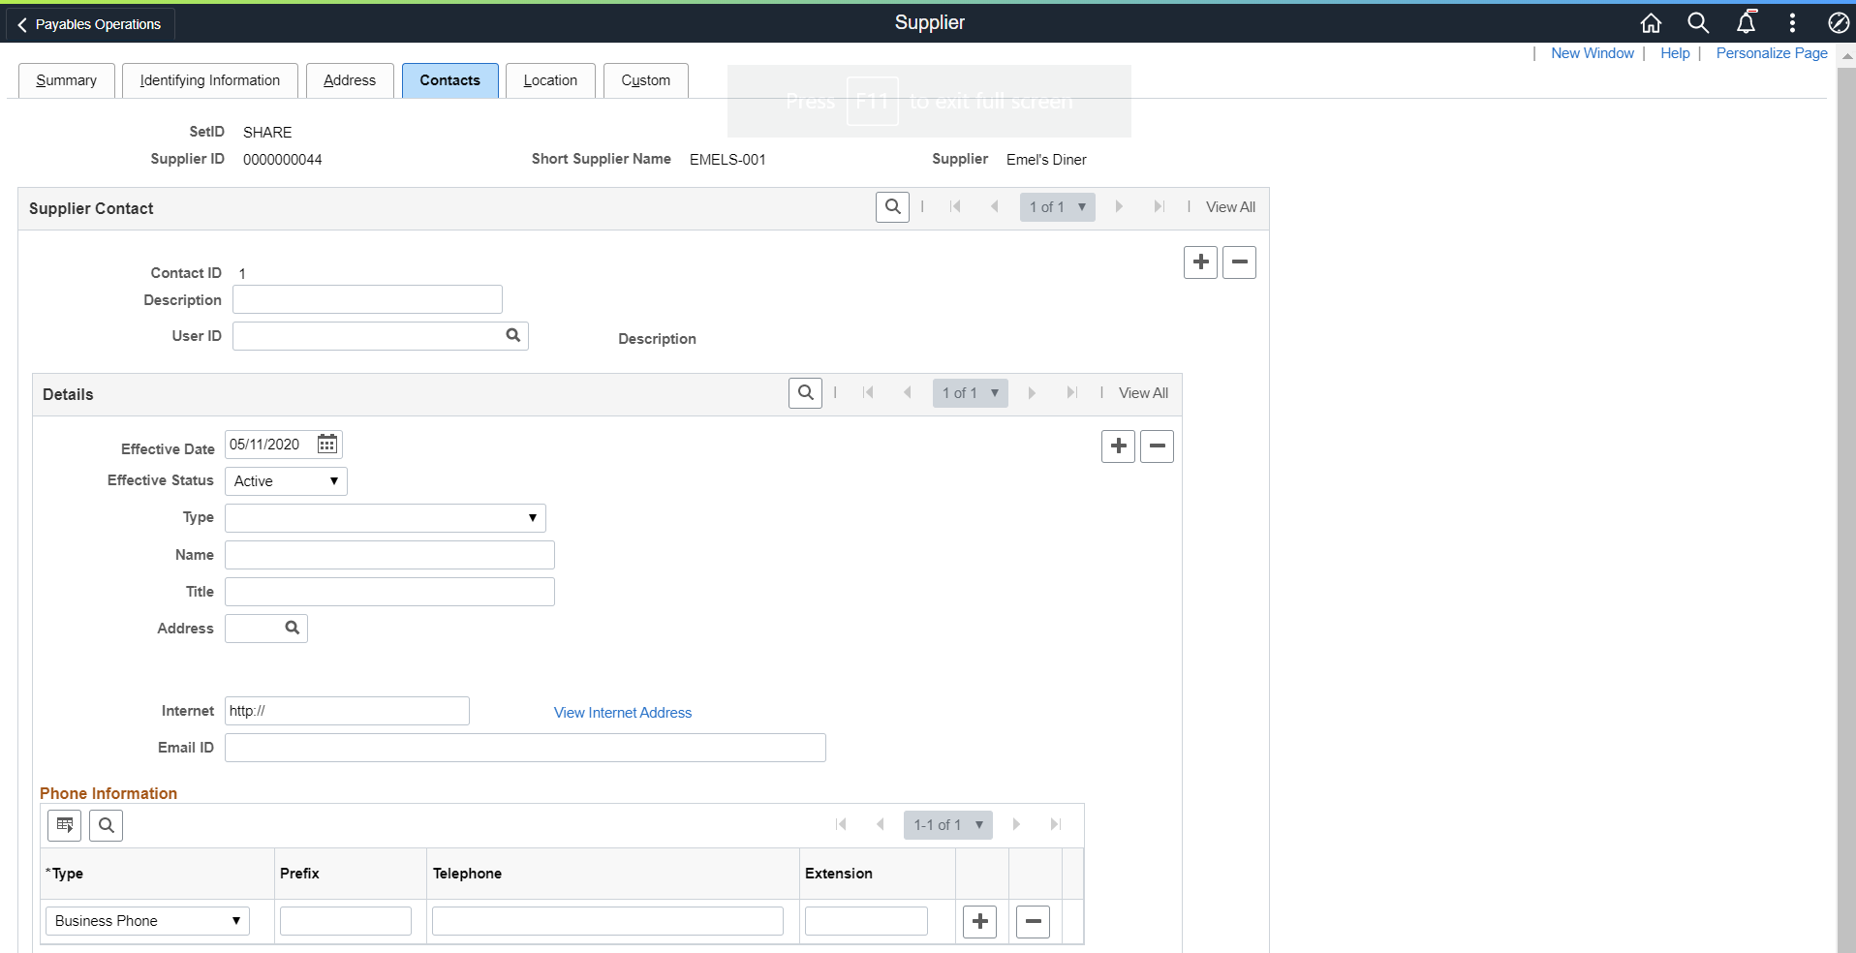Click the Supplier Contact find magnifier icon
1856x953 pixels.
(892, 207)
